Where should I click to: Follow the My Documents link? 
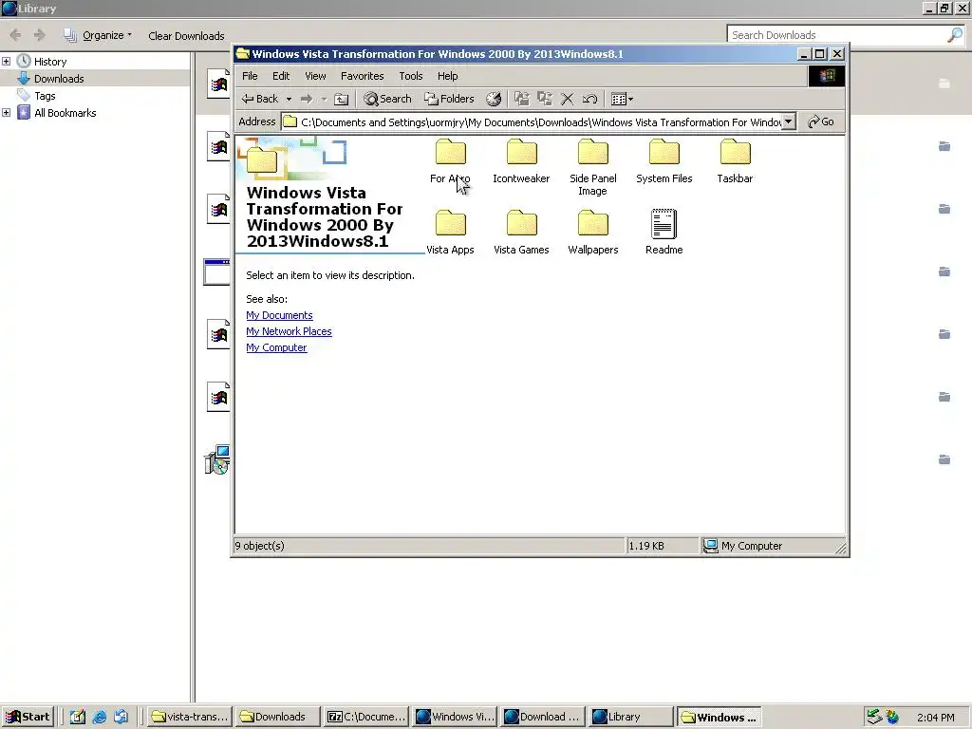(x=279, y=315)
